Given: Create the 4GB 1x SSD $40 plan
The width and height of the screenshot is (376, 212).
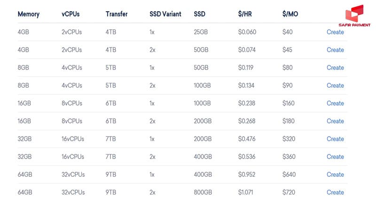Looking at the screenshot, I should click(x=335, y=32).
